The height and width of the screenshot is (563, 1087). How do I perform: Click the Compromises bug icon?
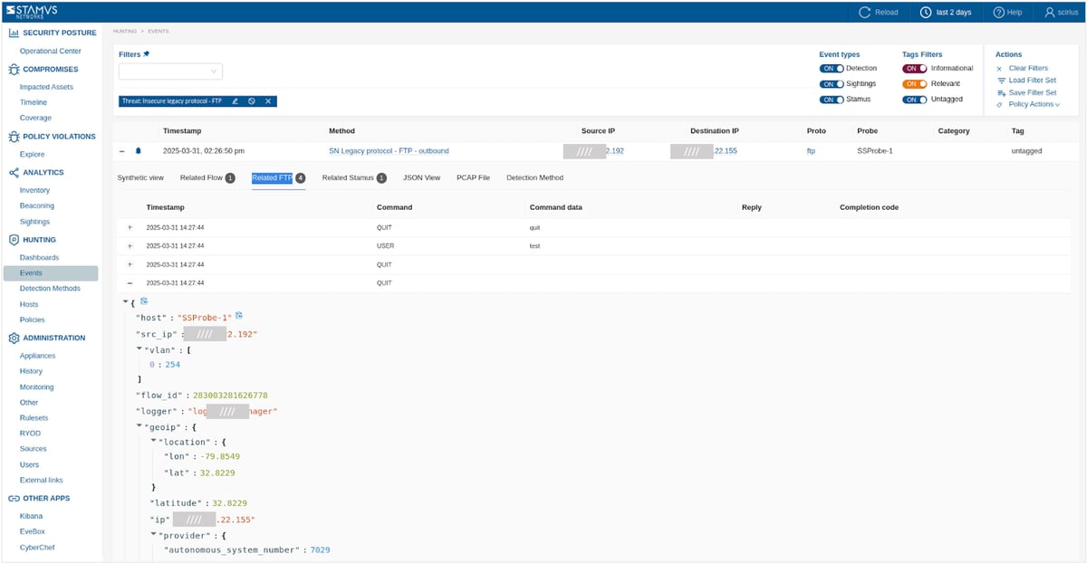pos(14,69)
